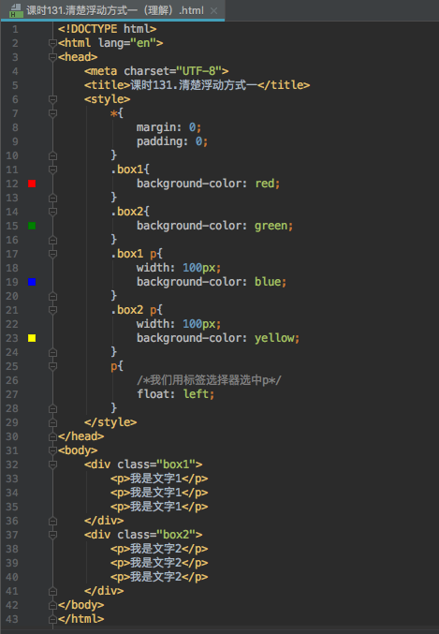
Task: Click the HTML file icon on the tab
Action: click(16, 10)
